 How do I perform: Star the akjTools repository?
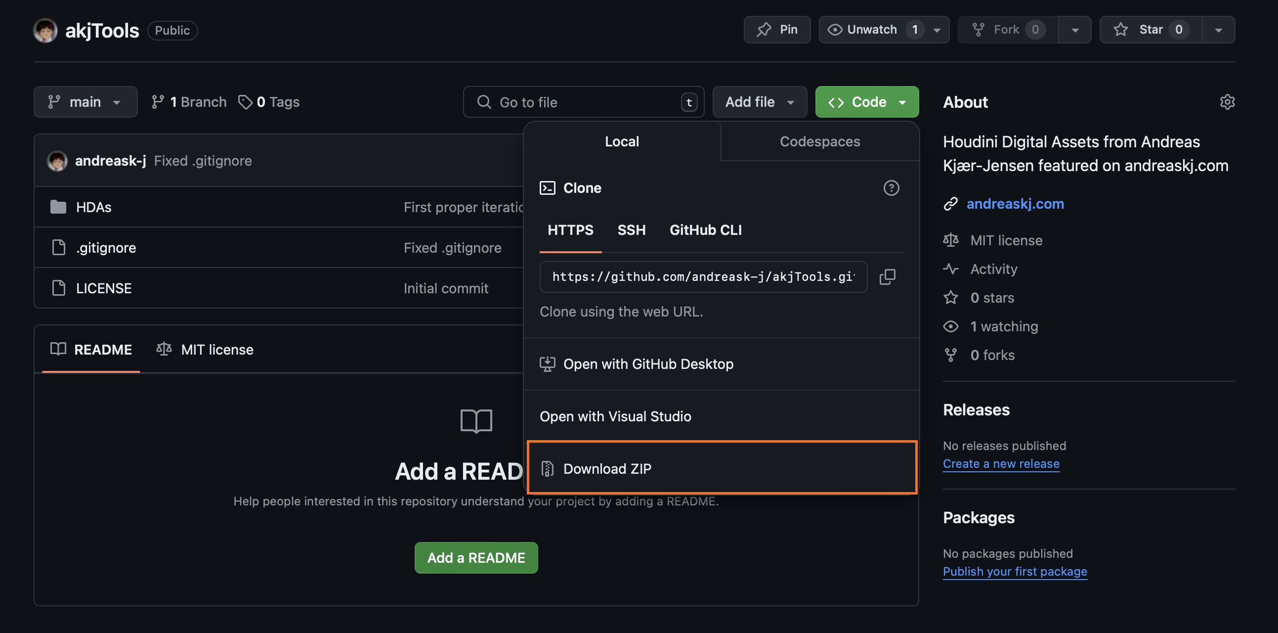point(1150,30)
